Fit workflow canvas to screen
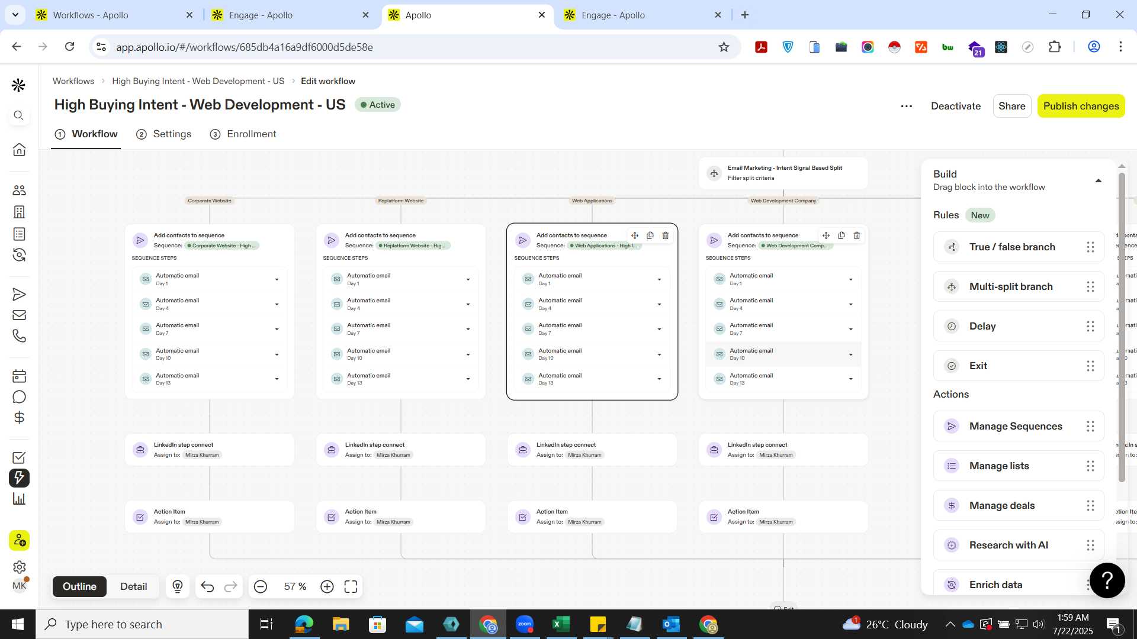The height and width of the screenshot is (639, 1137). pyautogui.click(x=351, y=586)
